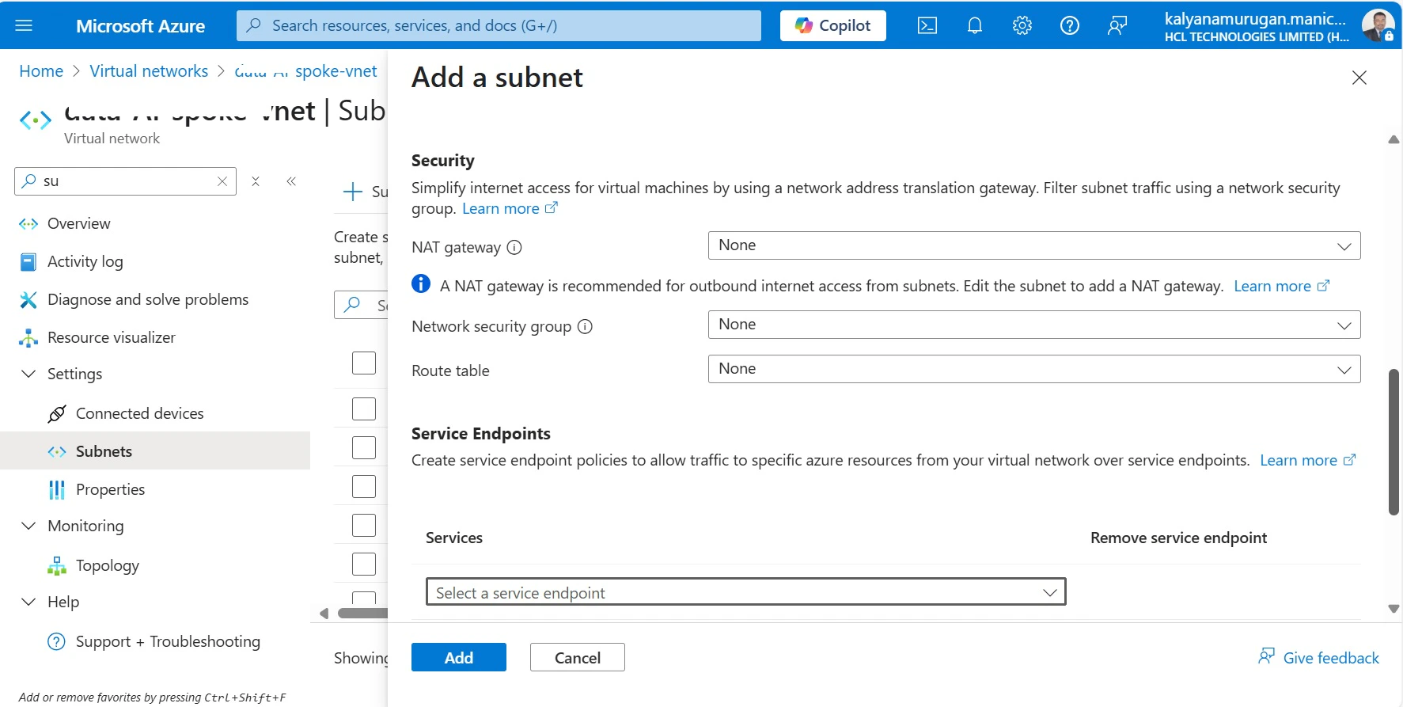The image size is (1403, 707).
Task: Click the Microsoft Azure home label
Action: [x=140, y=25]
